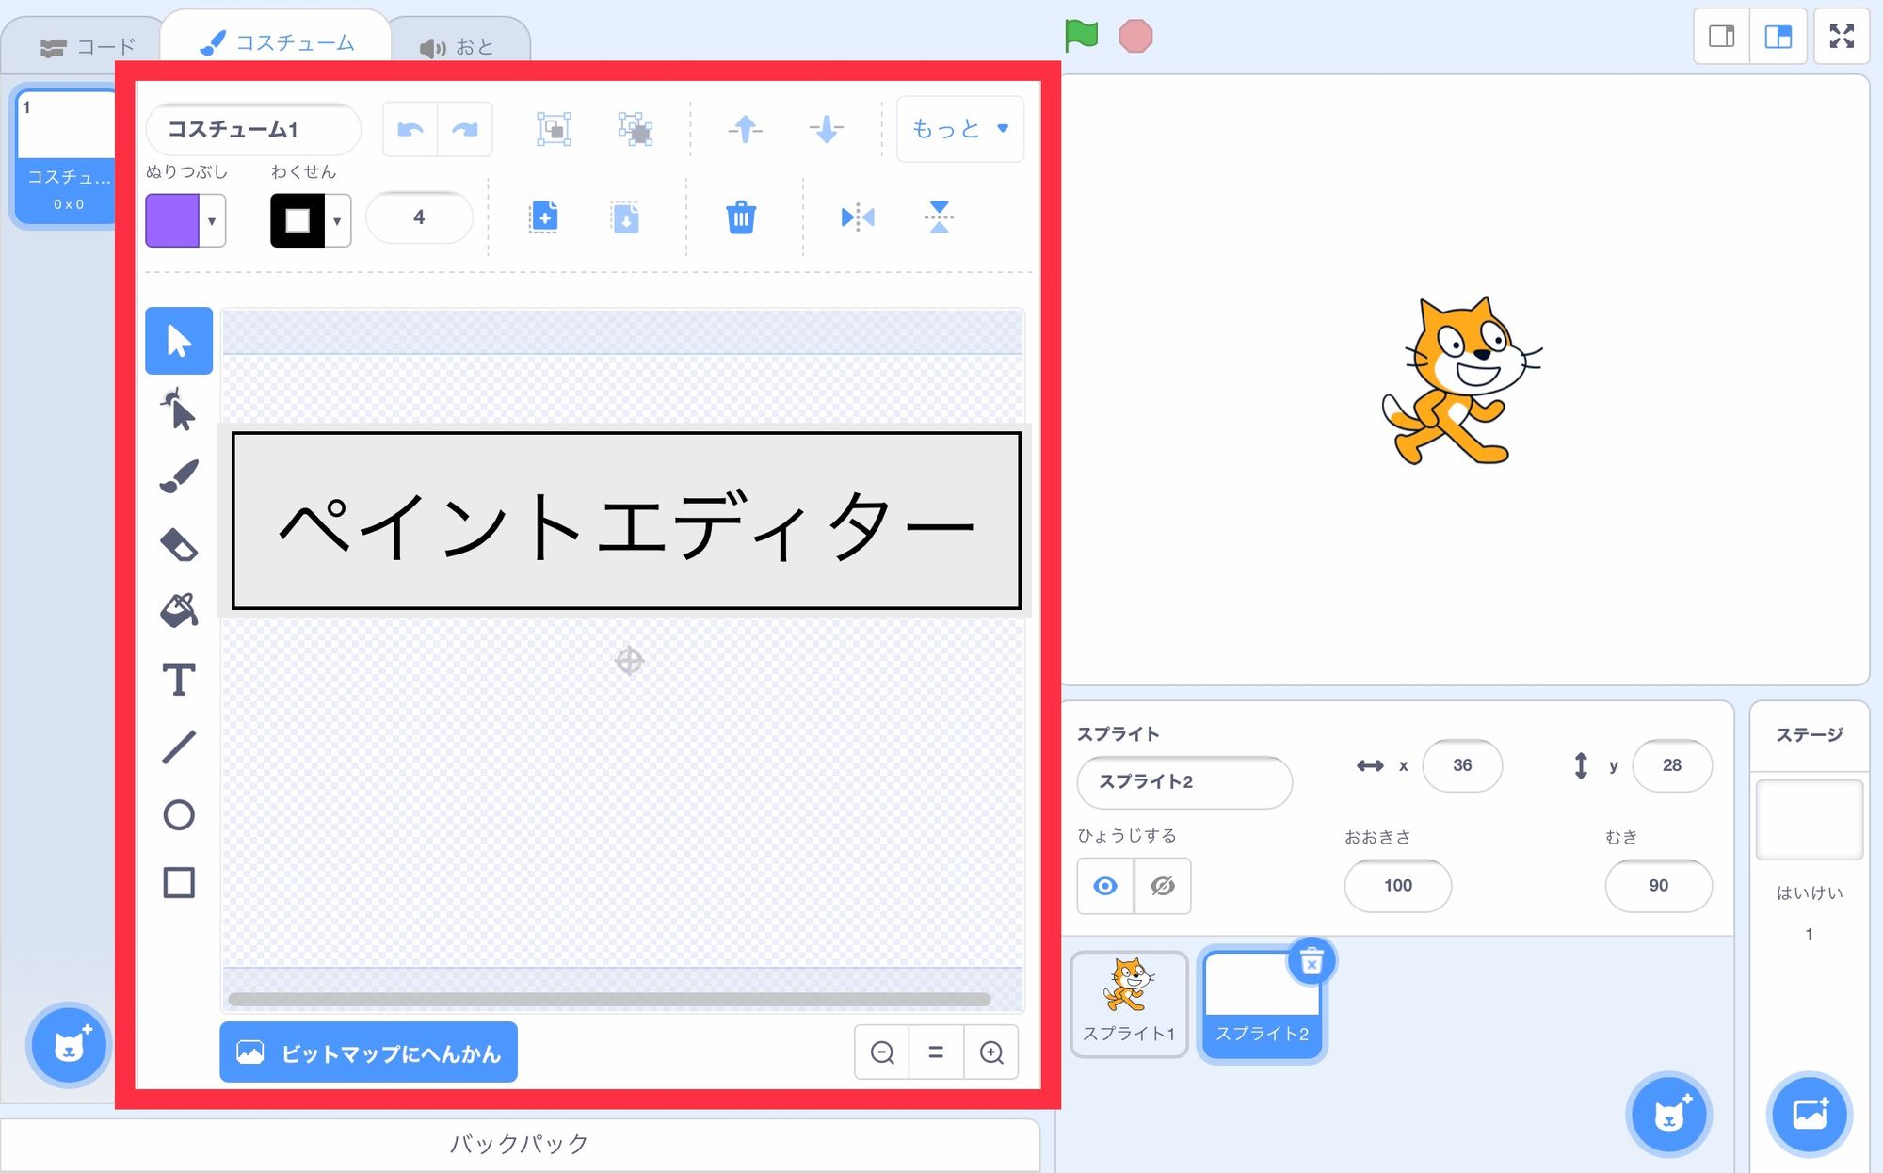This screenshot has height=1173, width=1883.
Task: Choose a new costume button
Action: (x=69, y=1045)
